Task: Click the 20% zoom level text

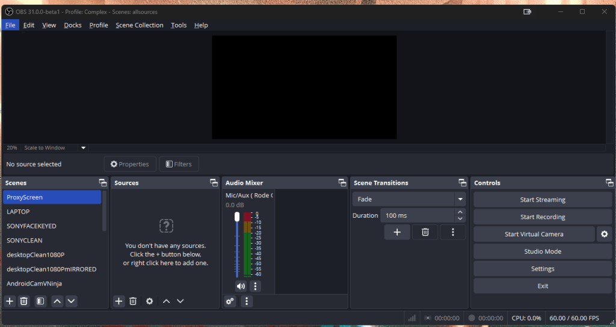Action: pyautogui.click(x=12, y=148)
